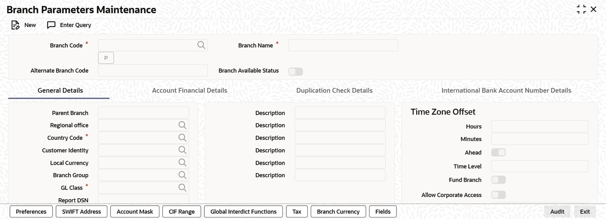Open the Regional office search lookup

point(182,125)
